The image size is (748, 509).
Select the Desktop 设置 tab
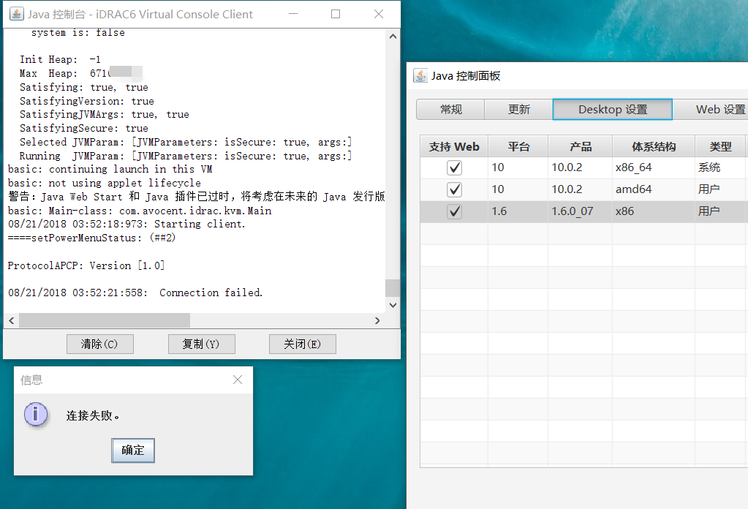613,109
